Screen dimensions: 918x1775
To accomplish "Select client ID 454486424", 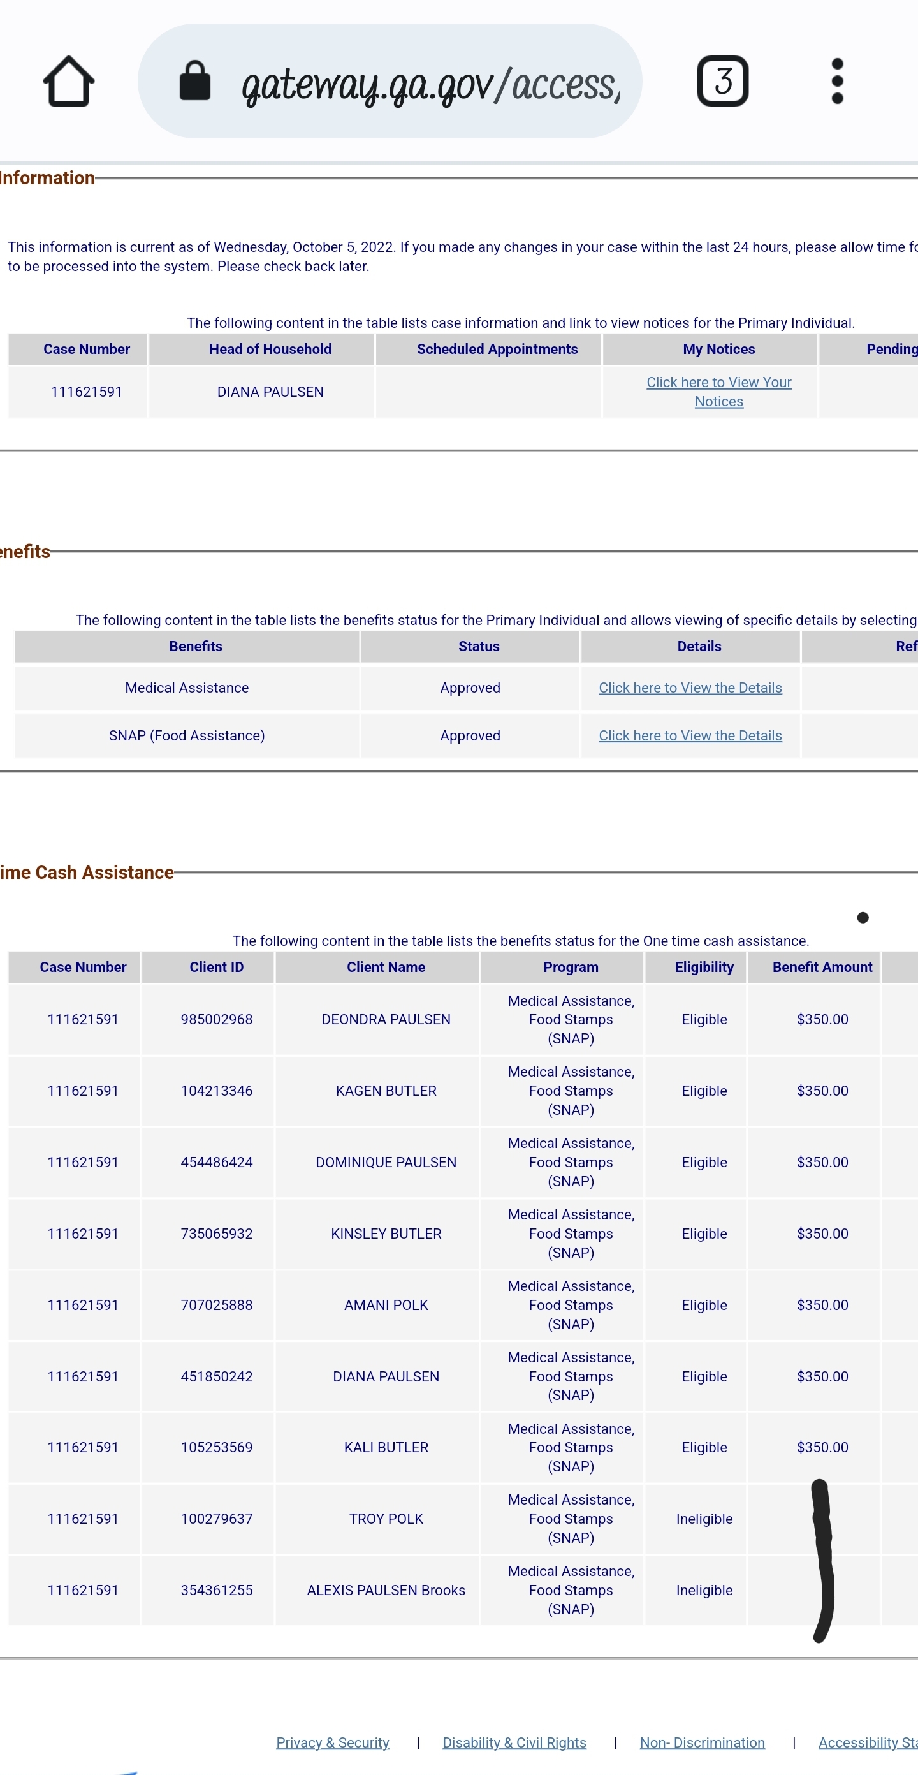I will pyautogui.click(x=216, y=1163).
